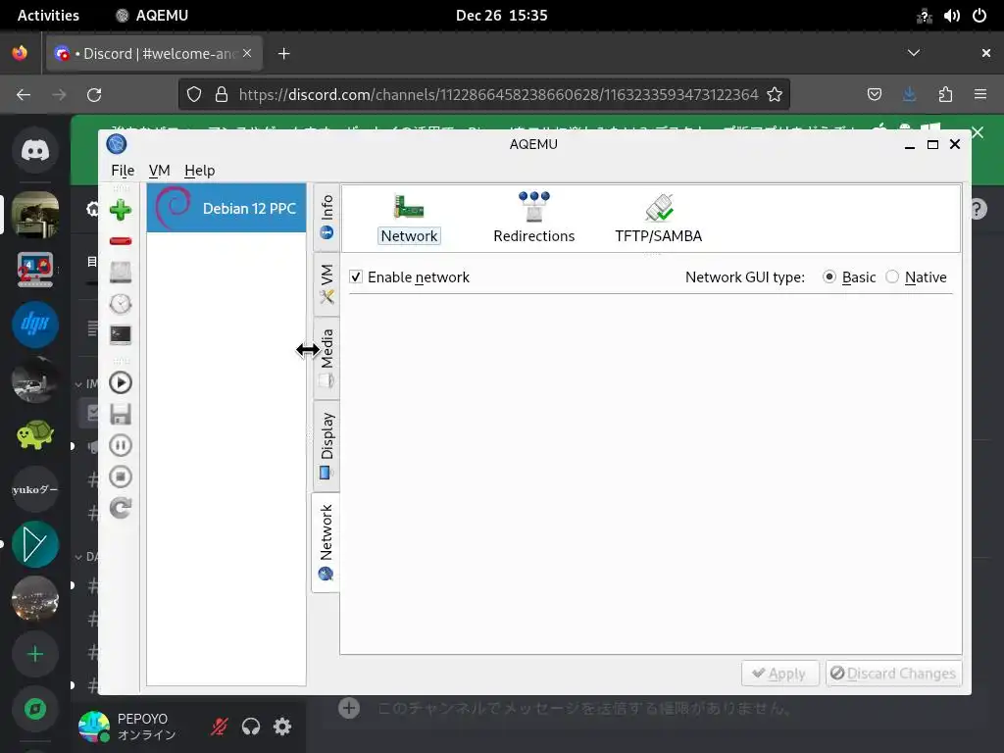Reload the page in Firefox

[x=94, y=95]
